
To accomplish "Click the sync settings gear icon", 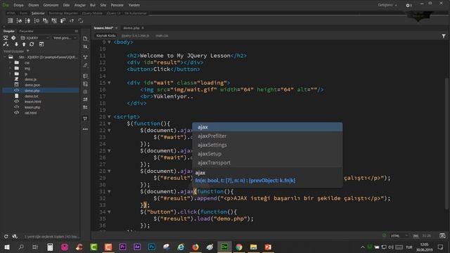I will pyautogui.click(x=409, y=5).
